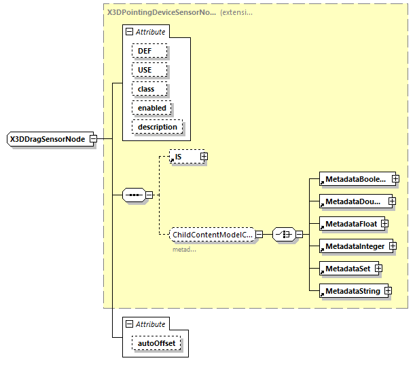
Task: Select the autoOffset attribute
Action: click(156, 343)
